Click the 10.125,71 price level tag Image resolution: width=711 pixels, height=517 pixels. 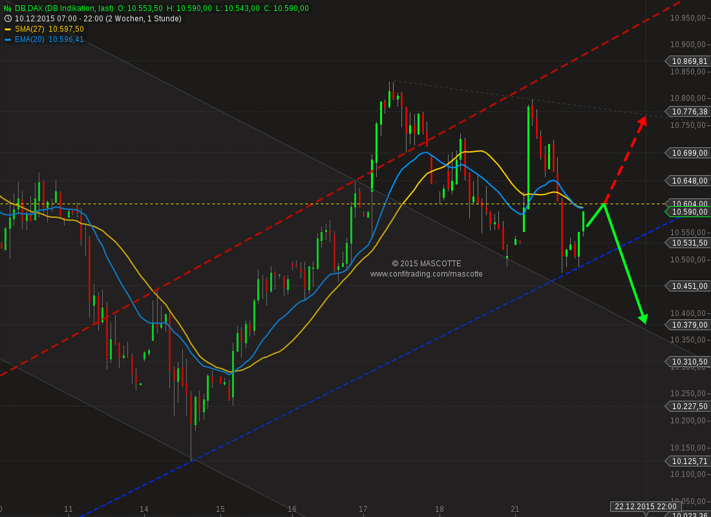688,461
